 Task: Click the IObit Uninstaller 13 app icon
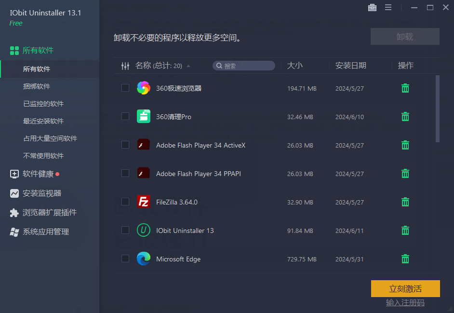point(143,230)
